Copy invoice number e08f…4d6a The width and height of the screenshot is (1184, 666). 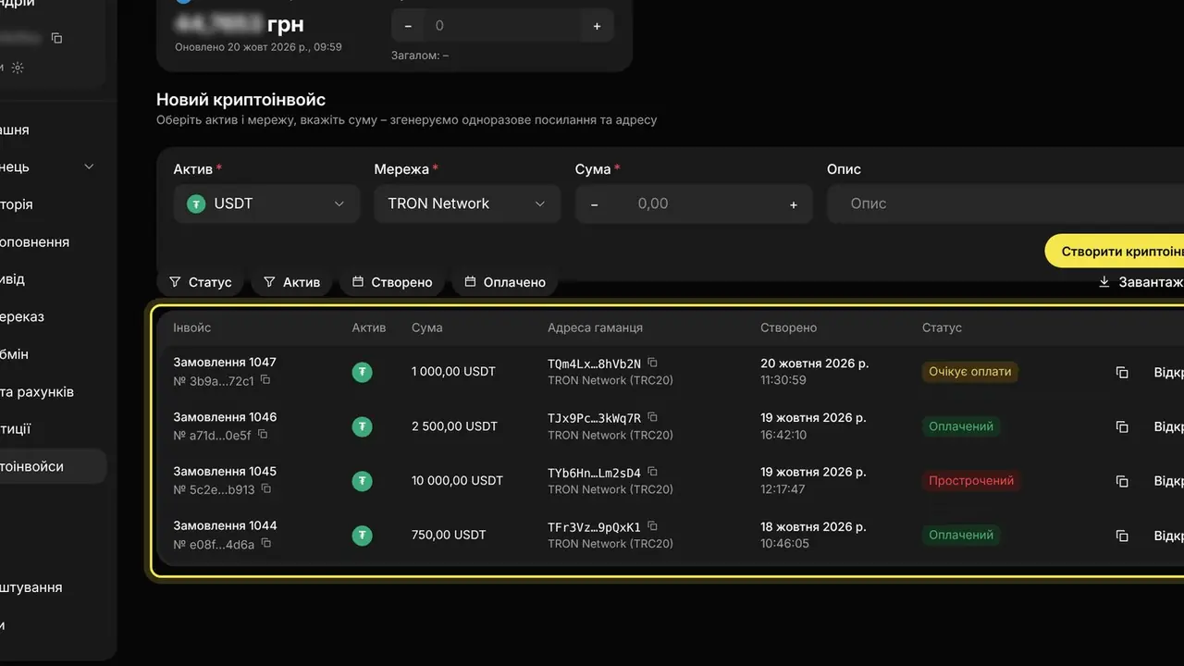pos(265,544)
